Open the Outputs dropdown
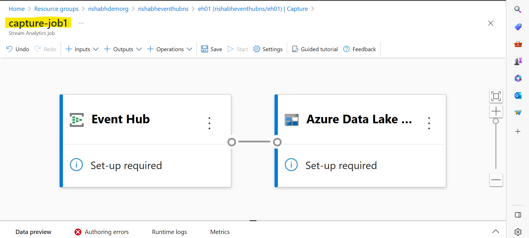This screenshot has width=529, height=238. point(123,49)
